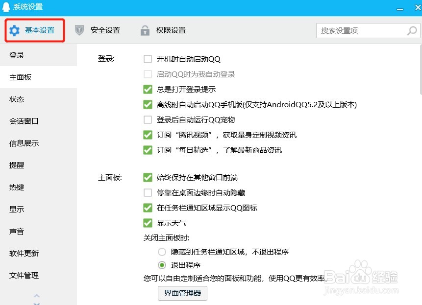Open the 声音 settings section
This screenshot has height=305, width=422.
17,231
